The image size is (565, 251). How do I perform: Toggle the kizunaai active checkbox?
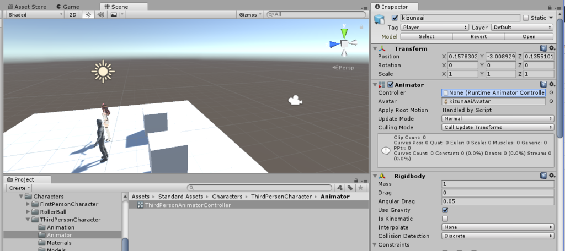395,18
